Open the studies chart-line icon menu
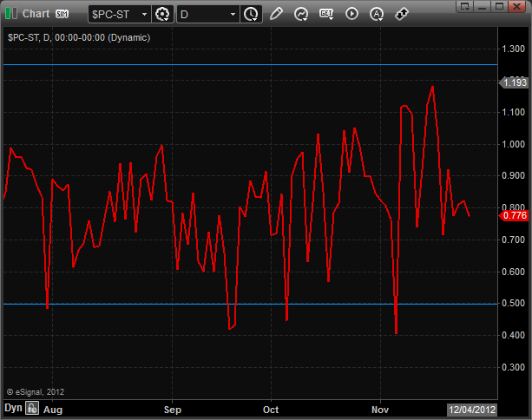The height and width of the screenshot is (420, 532). 301,14
